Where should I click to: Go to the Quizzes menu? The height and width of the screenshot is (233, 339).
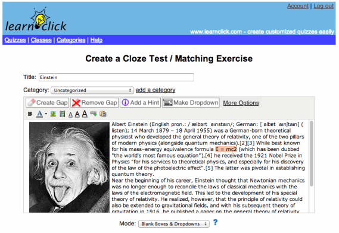[15, 40]
